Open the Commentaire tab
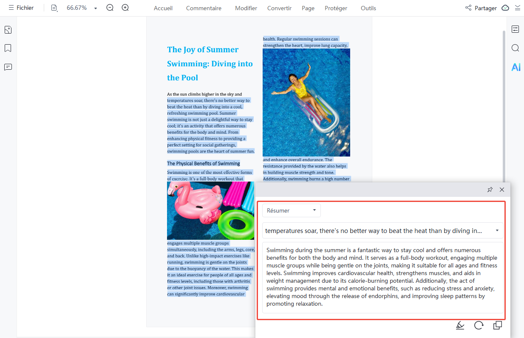524x338 pixels. coord(204,8)
